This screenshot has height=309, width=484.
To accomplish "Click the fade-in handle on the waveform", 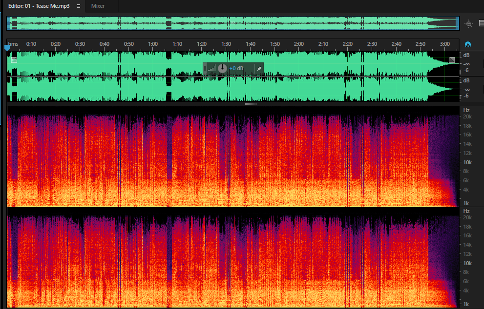I will tap(14, 60).
